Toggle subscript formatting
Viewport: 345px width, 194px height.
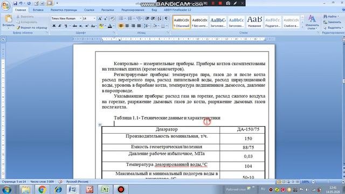(x=81, y=26)
